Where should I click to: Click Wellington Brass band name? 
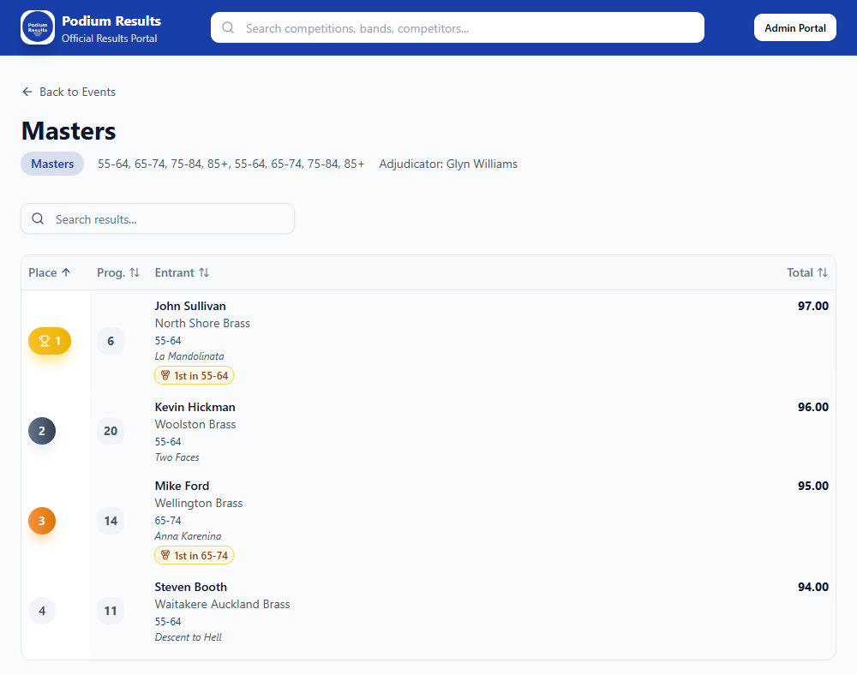(199, 503)
